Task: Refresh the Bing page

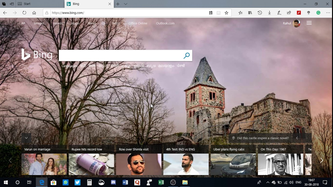Action: (24, 13)
